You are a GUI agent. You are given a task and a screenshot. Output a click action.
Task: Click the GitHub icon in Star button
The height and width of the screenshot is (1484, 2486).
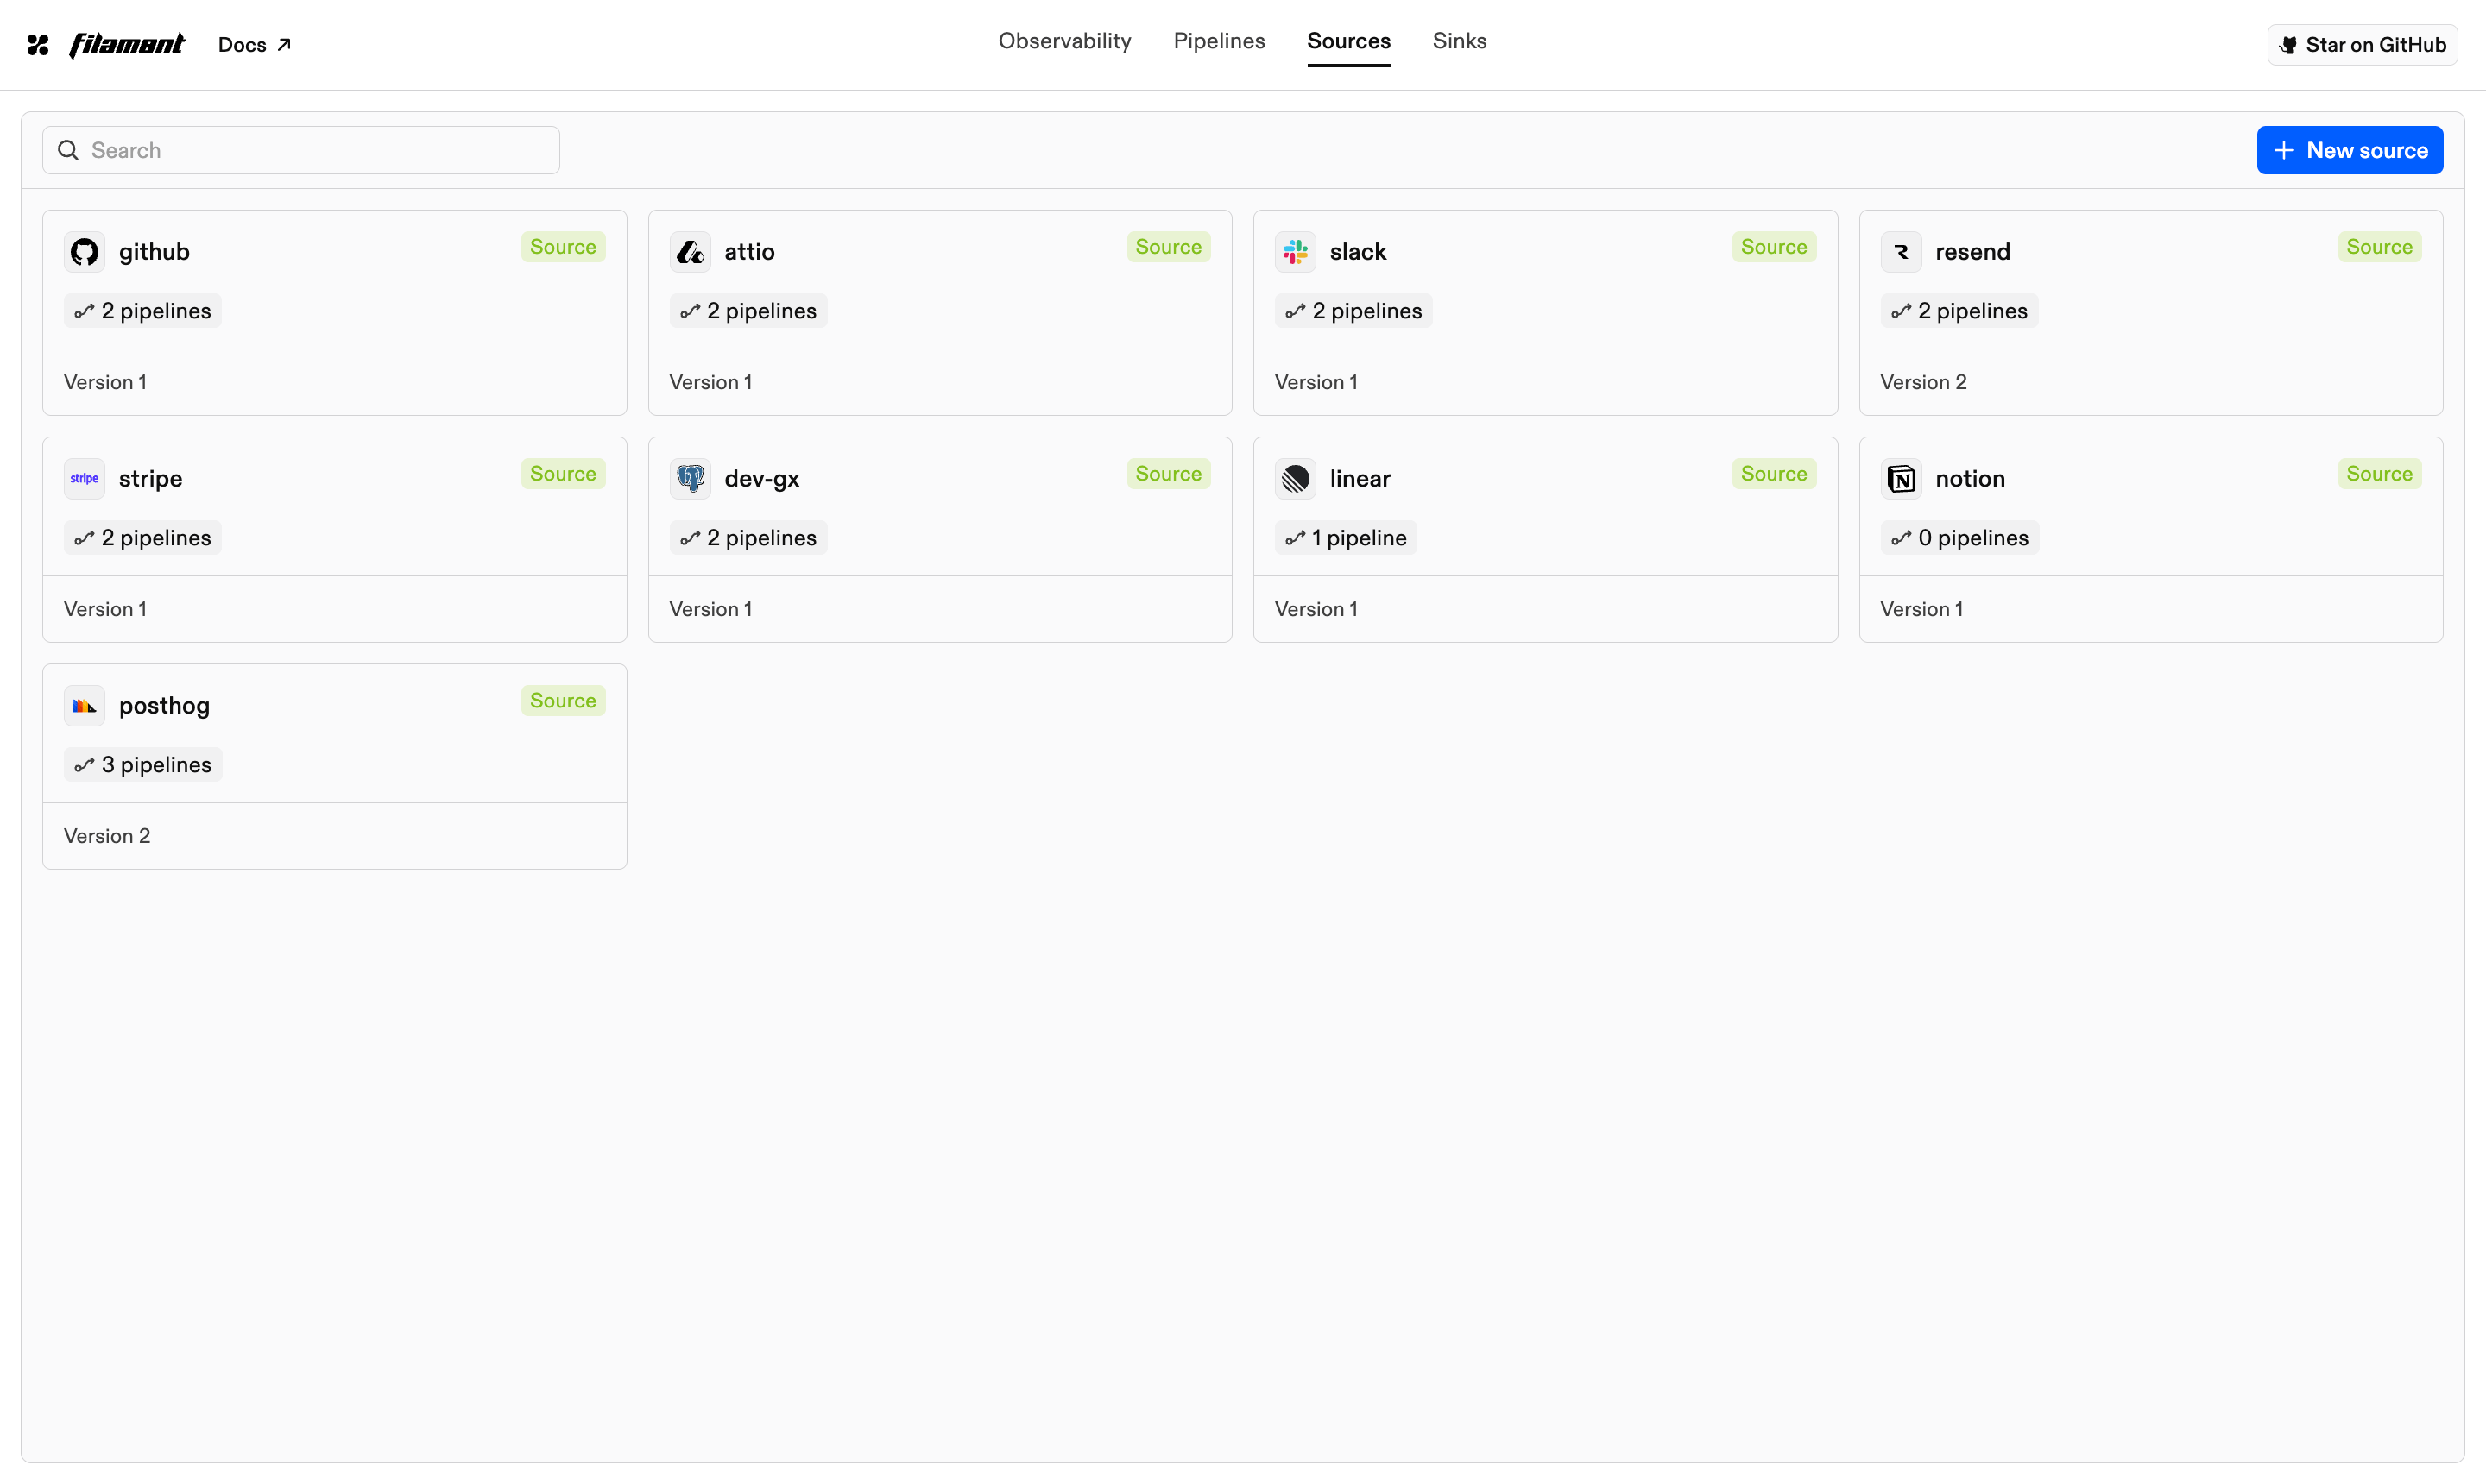click(x=2288, y=45)
